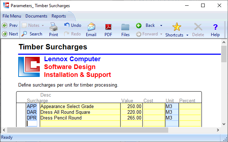Click the Cost cell for APP row
Viewport: 228px width, 142px height.
pyautogui.click(x=154, y=106)
